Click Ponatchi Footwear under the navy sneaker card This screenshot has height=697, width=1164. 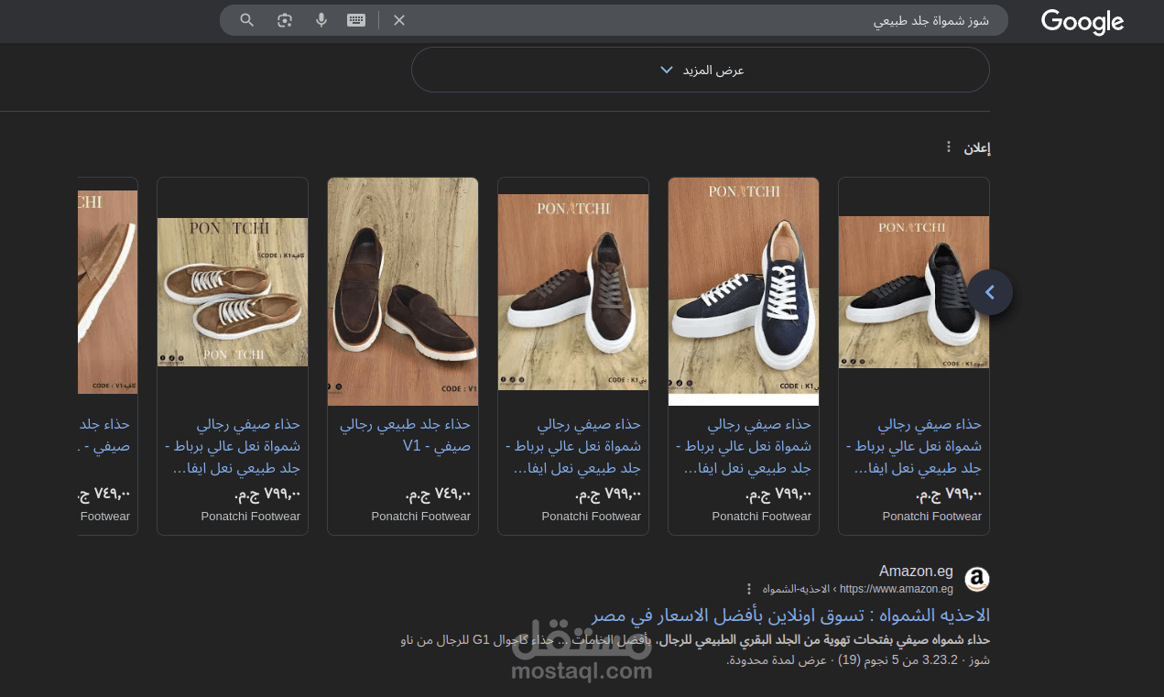[x=762, y=517]
